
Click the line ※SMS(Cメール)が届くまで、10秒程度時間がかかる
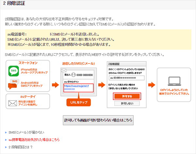(x=59, y=44)
